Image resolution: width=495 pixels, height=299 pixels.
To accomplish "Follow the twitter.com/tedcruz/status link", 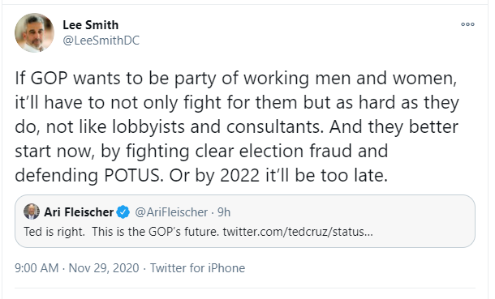I will (298, 232).
